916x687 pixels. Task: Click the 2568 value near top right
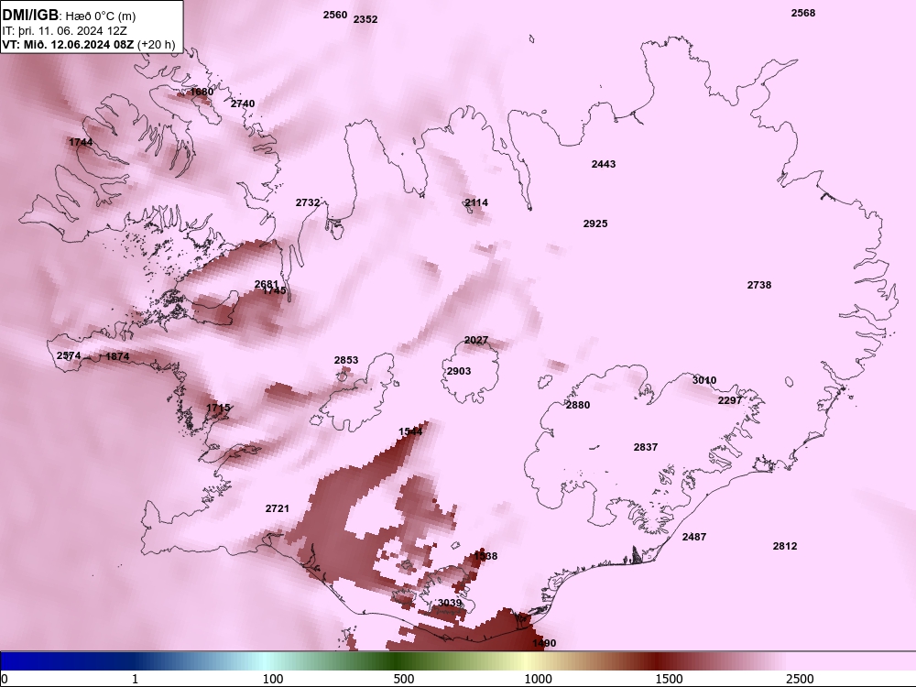point(803,13)
